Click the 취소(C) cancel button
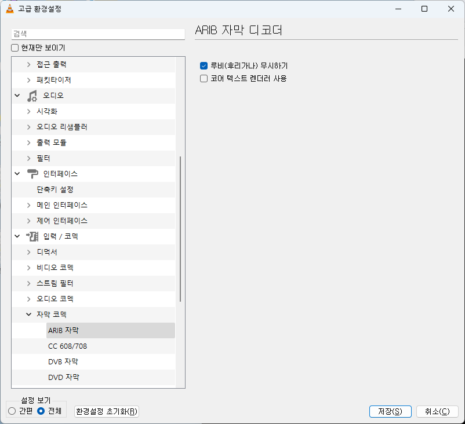This screenshot has width=465, height=424. click(437, 411)
